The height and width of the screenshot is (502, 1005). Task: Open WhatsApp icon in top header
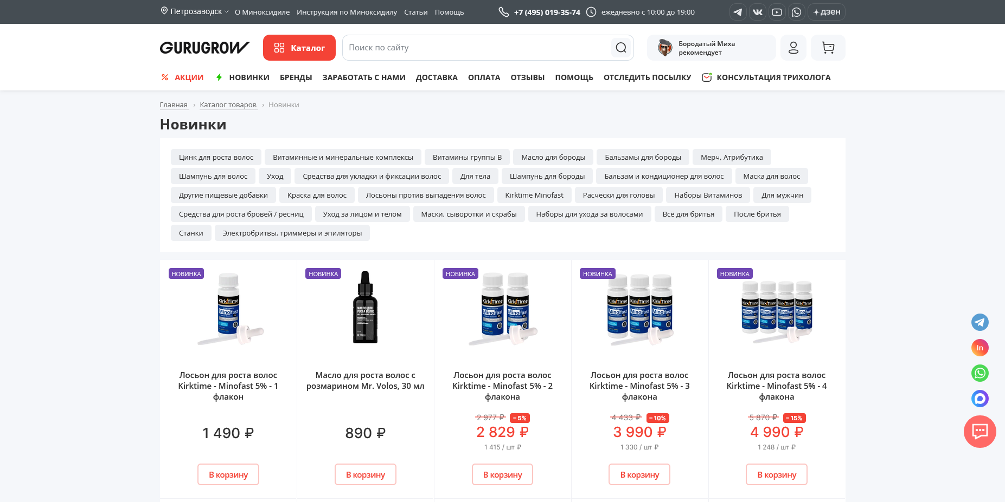click(x=796, y=12)
